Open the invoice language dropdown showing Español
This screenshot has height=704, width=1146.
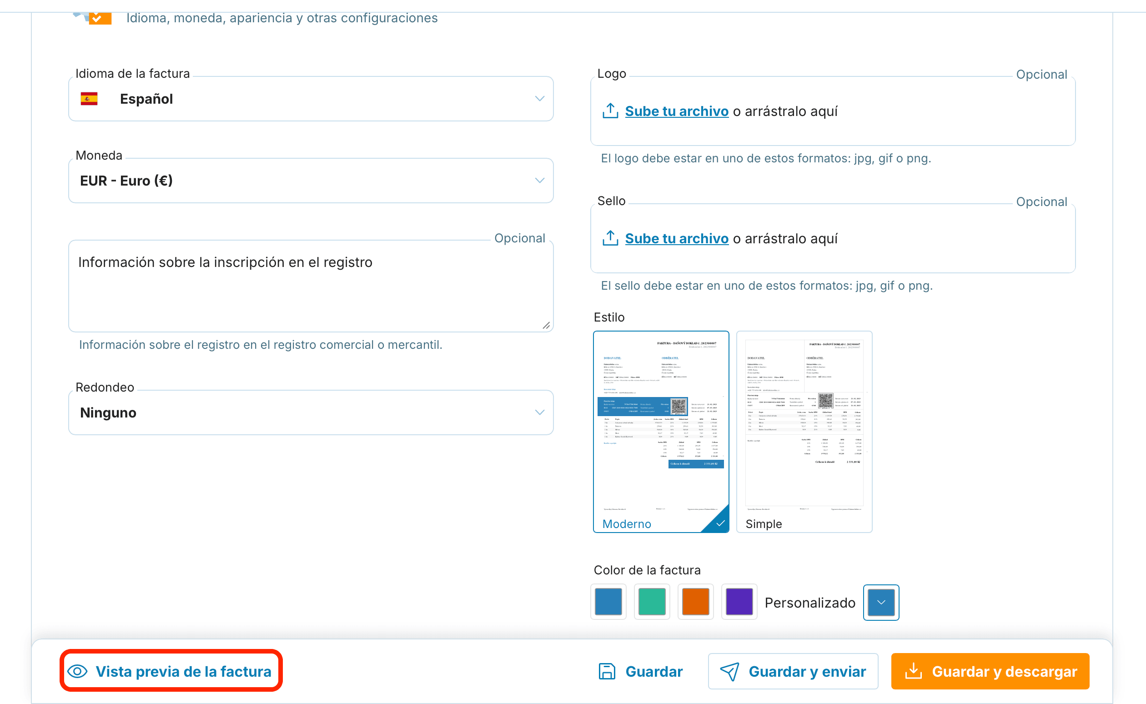pos(311,99)
